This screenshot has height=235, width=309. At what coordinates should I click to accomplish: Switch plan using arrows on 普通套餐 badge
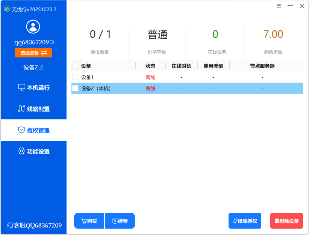pyautogui.click(x=44, y=53)
